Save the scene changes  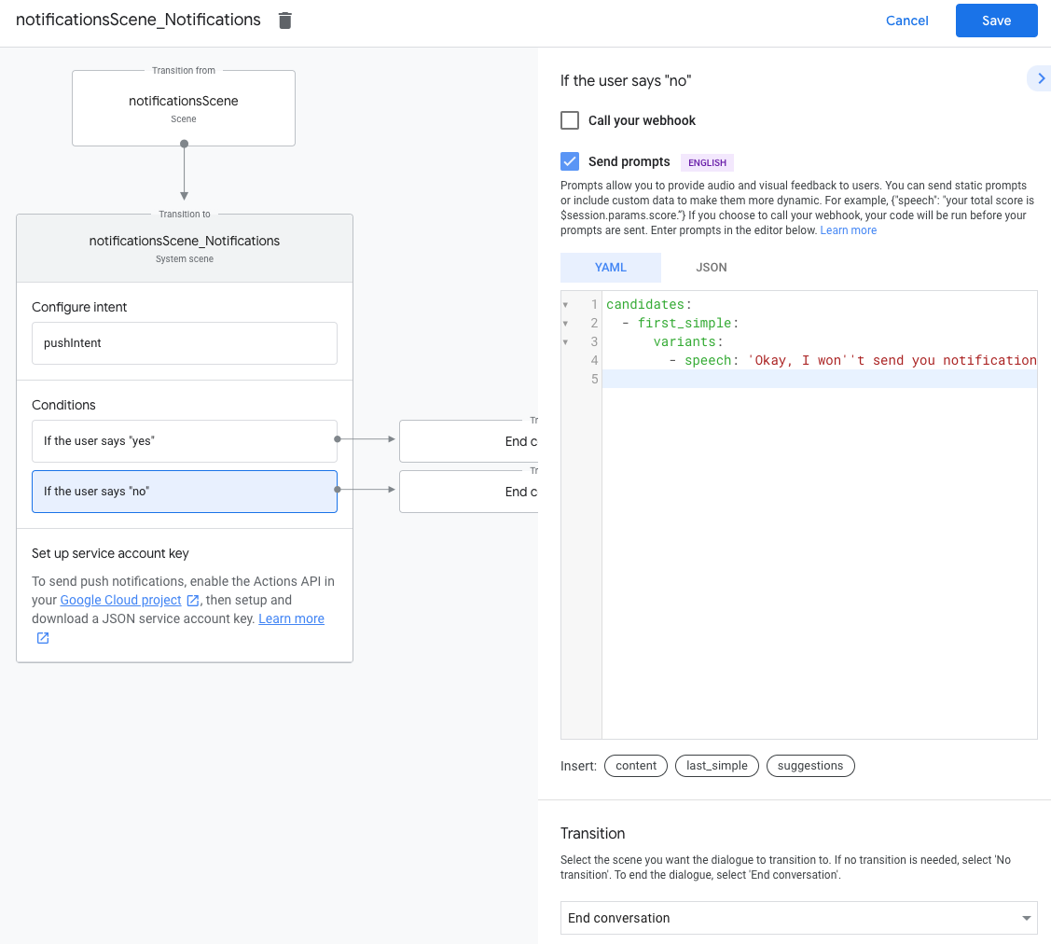996,21
